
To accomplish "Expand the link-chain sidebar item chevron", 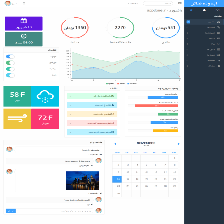I will 187,27.
